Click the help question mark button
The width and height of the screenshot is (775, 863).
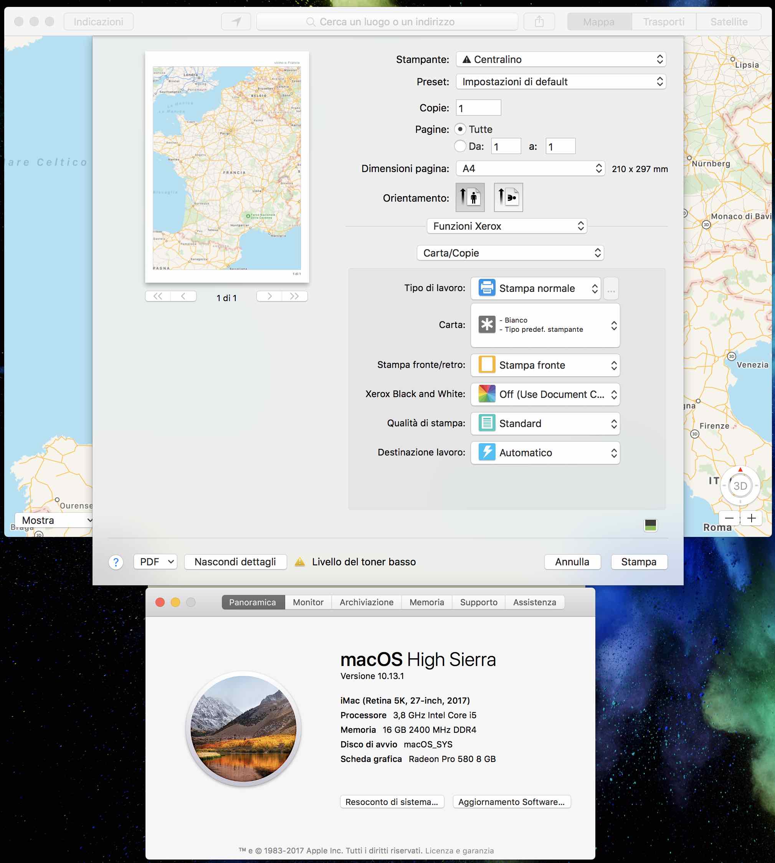tap(116, 562)
